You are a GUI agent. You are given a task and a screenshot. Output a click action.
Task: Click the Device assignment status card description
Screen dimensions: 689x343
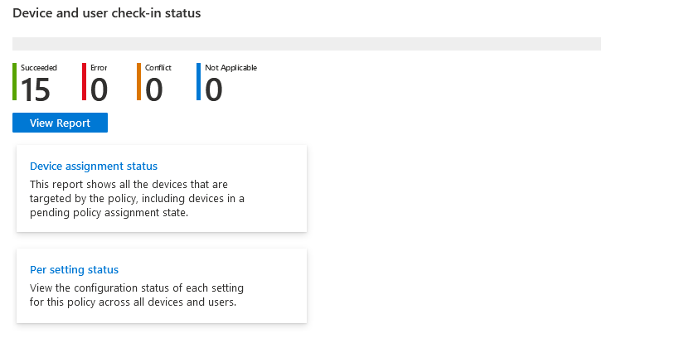pyautogui.click(x=137, y=199)
